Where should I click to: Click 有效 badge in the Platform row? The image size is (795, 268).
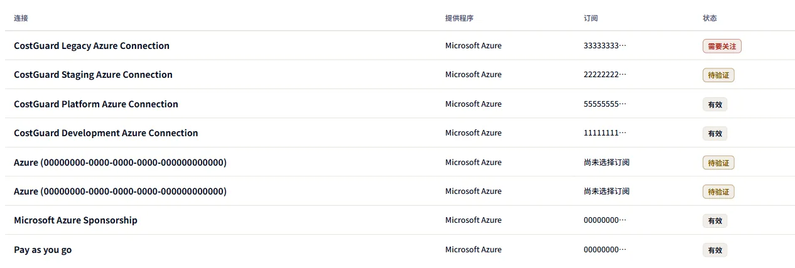715,105
